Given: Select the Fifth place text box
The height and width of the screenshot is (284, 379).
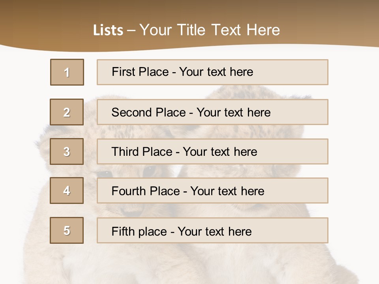Looking at the screenshot, I should (212, 230).
